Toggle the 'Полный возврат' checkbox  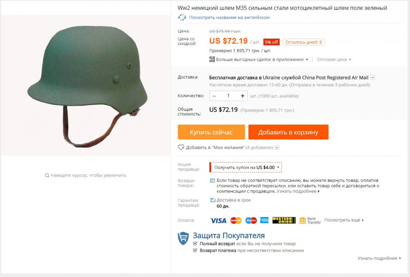(195, 244)
